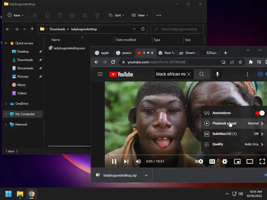
Task: Open recent locations dropdown arrow
Action: [25, 29]
